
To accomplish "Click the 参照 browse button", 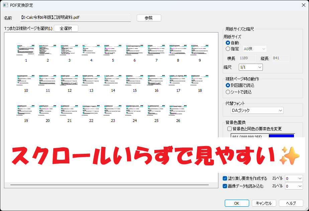I will (x=149, y=18).
